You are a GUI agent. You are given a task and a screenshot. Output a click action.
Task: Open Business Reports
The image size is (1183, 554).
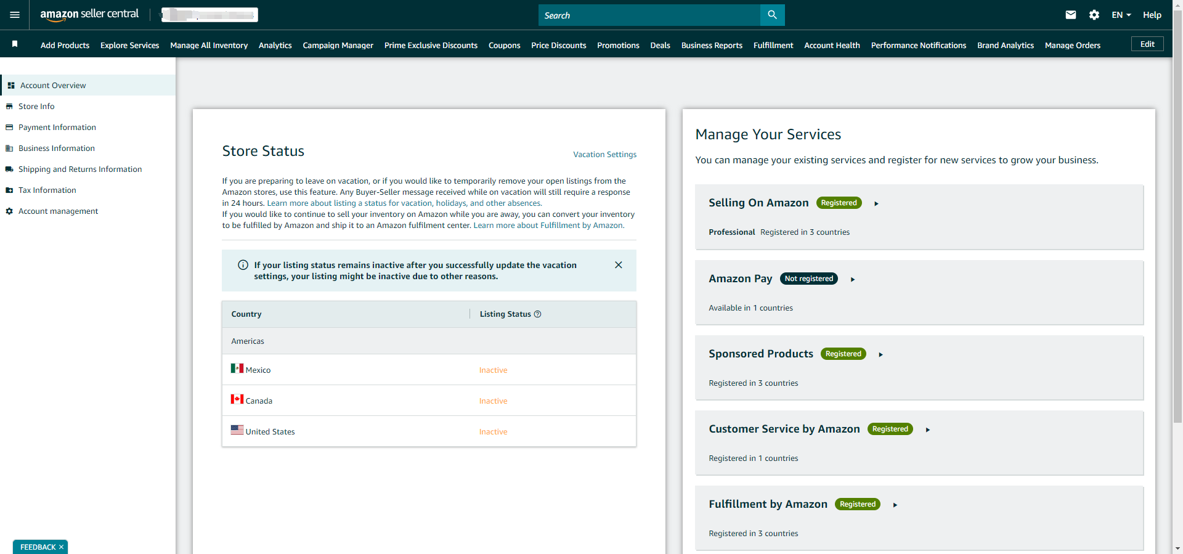point(712,46)
